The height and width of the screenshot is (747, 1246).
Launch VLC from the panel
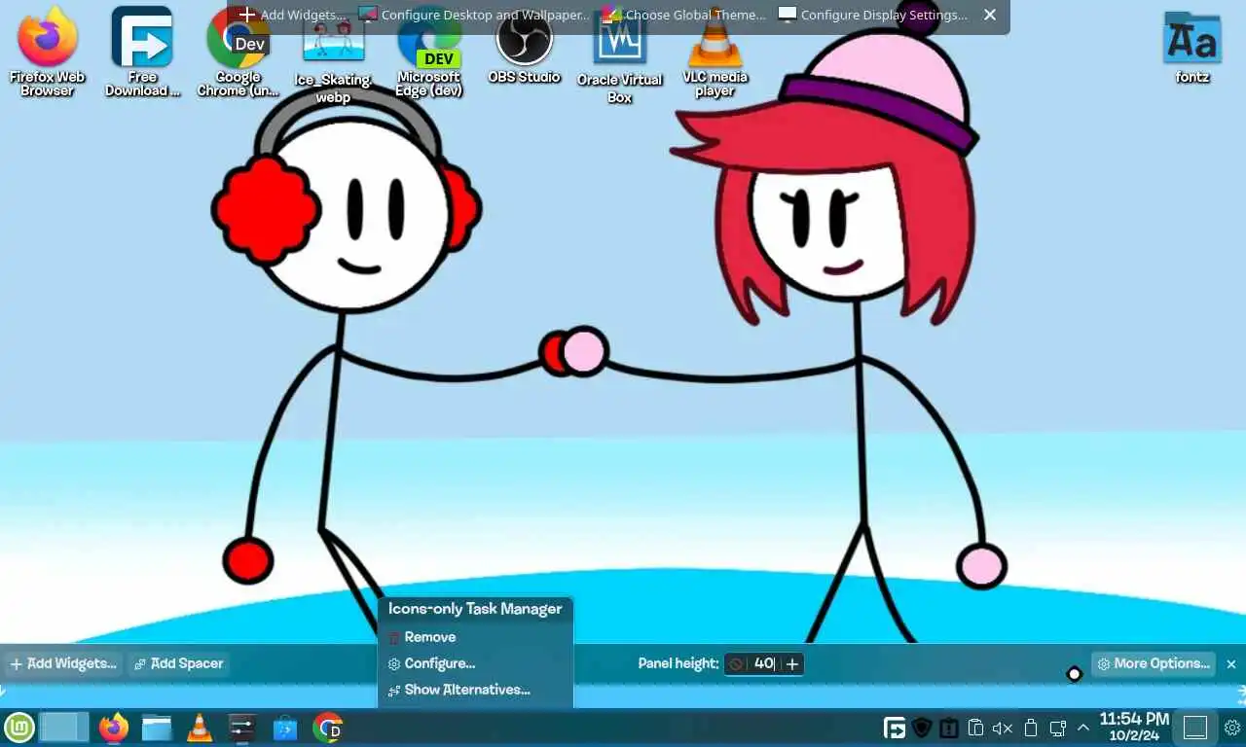(x=200, y=728)
